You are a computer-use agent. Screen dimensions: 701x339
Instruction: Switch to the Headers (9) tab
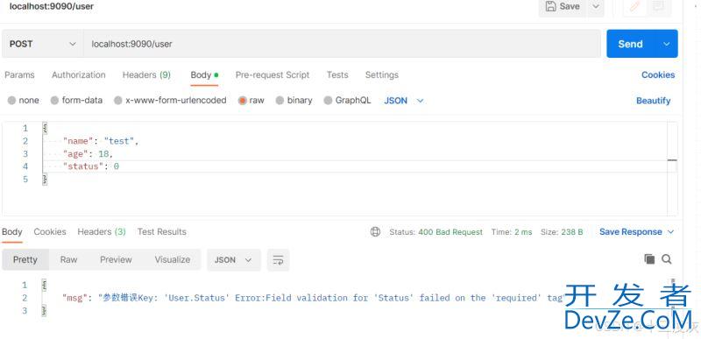(x=146, y=75)
